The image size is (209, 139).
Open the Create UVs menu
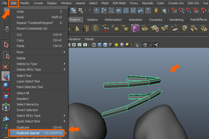(x=176, y=3)
